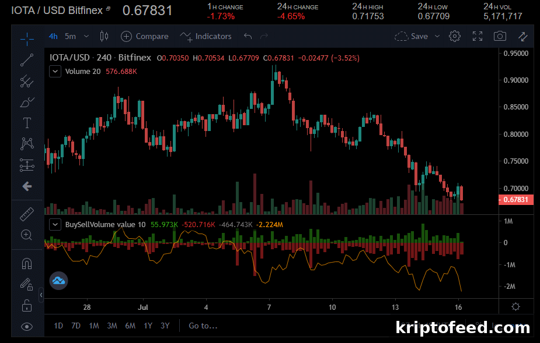Click the back arrow icon in sidebar
The image size is (540, 343).
[27, 186]
